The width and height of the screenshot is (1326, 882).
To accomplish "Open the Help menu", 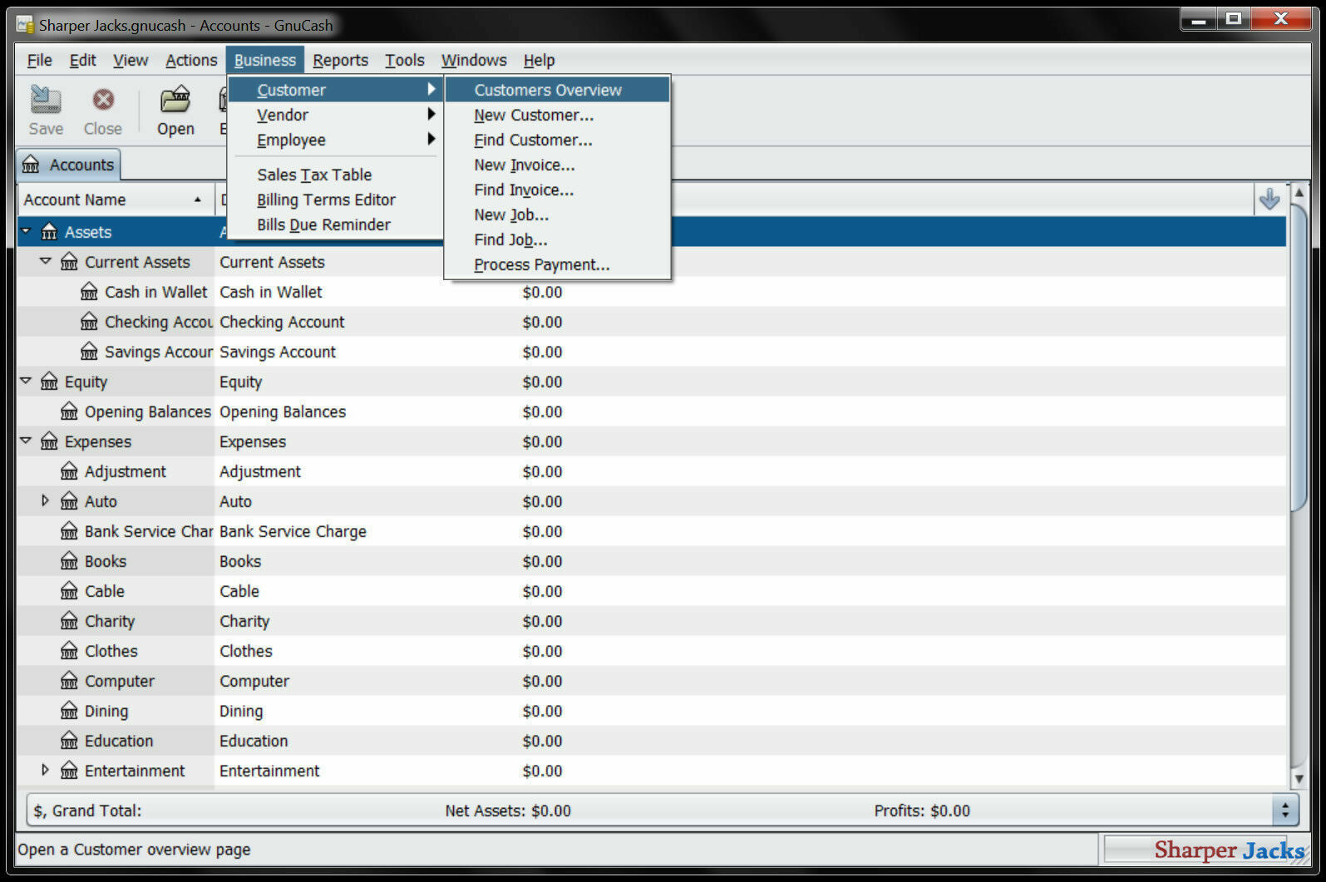I will (539, 60).
